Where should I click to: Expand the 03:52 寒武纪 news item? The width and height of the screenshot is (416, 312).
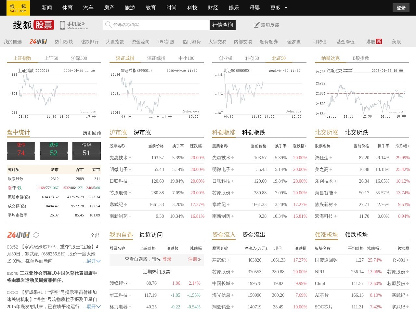click(x=92, y=261)
